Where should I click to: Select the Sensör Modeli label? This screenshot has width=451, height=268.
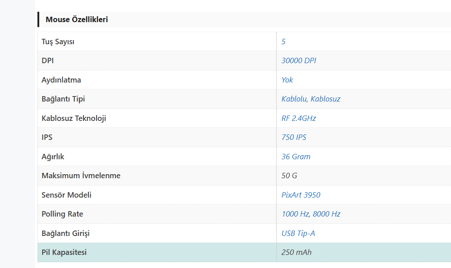(x=66, y=195)
